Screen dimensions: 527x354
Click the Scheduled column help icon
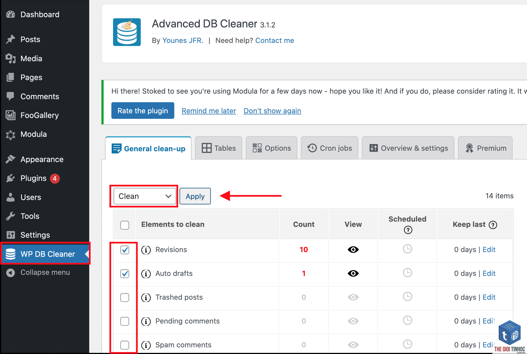(408, 230)
